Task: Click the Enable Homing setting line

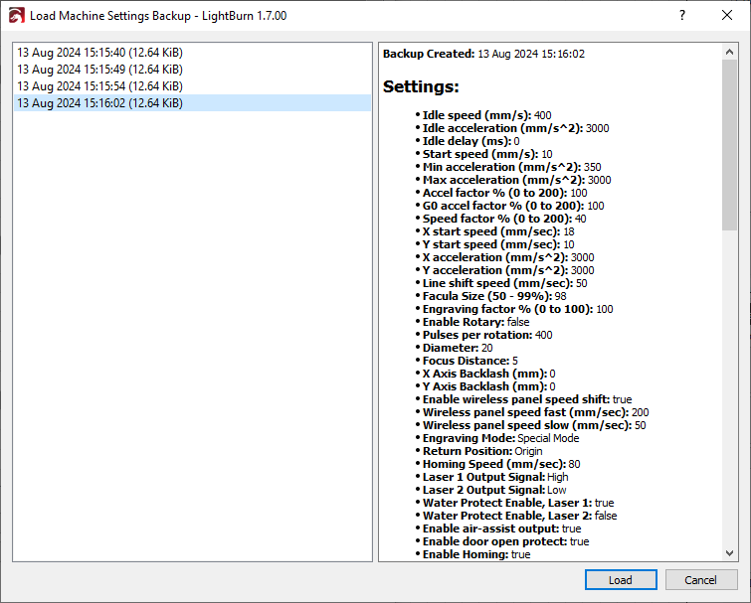Action: click(x=475, y=554)
